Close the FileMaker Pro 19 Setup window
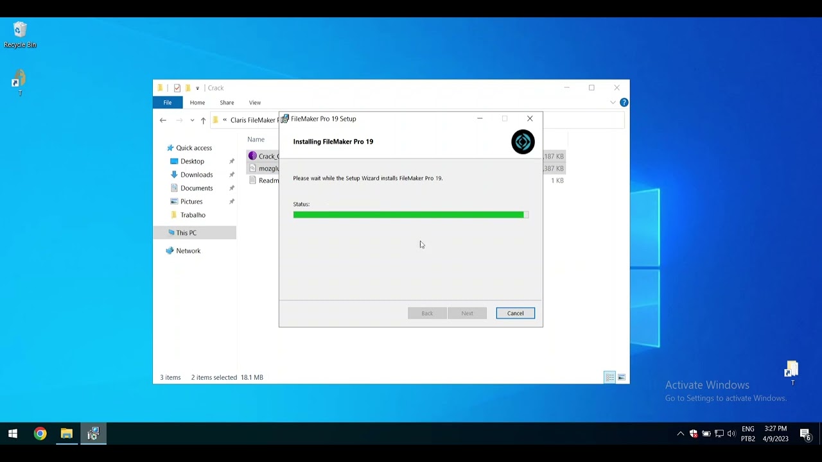The image size is (822, 462). click(530, 119)
